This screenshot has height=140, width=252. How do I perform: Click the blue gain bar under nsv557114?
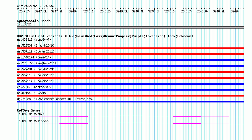coord(130,84)
